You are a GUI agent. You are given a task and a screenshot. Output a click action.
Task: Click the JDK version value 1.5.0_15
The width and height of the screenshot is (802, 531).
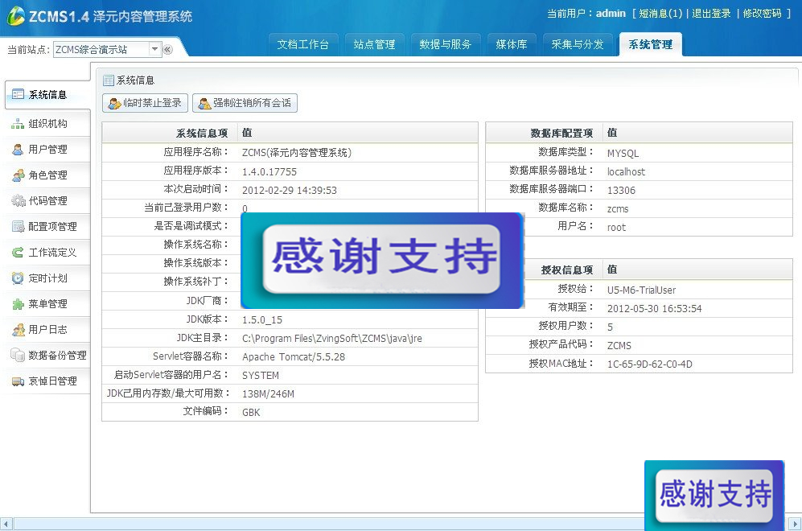point(262,320)
